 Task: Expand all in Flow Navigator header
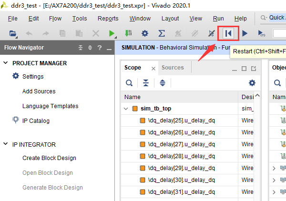pos(90,48)
